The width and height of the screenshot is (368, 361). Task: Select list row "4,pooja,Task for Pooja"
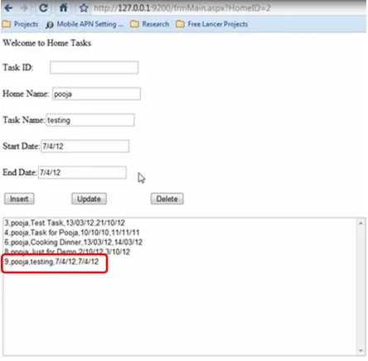(x=180, y=233)
